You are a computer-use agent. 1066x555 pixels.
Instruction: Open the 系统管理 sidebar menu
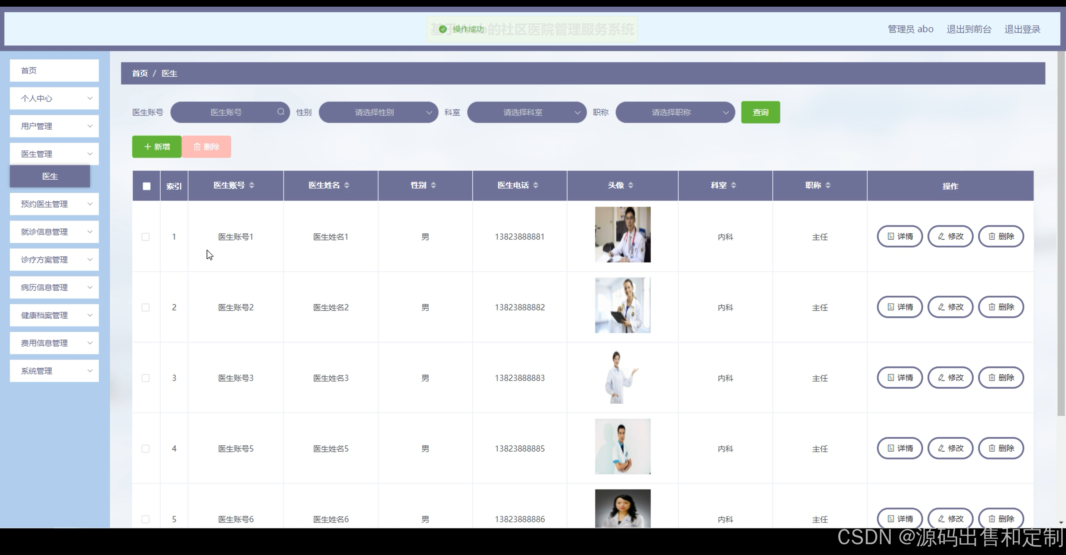tap(54, 371)
